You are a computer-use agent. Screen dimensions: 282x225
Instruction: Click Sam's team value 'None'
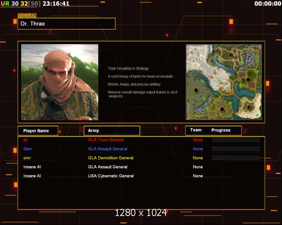coord(198,149)
